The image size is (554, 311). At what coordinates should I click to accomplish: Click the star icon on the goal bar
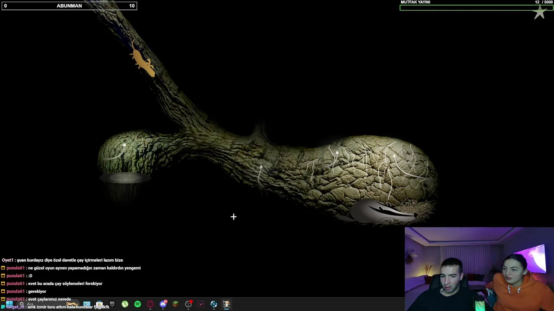tap(540, 12)
